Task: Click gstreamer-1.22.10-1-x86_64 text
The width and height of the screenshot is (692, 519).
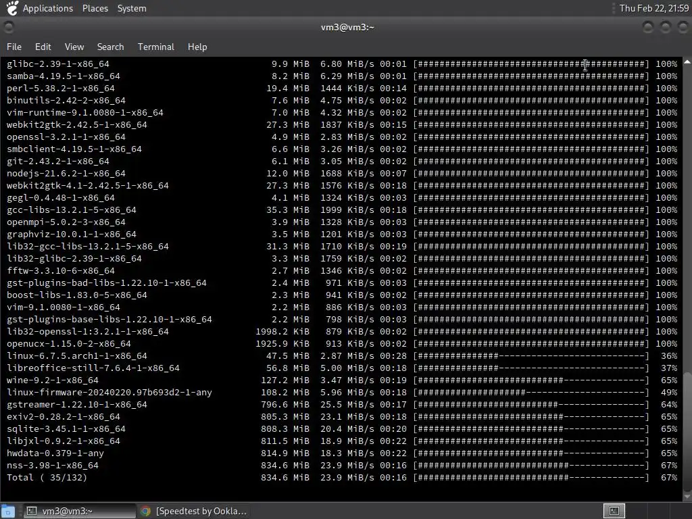Action: [77, 405]
